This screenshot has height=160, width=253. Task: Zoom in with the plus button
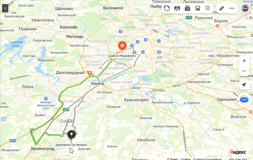tap(244, 61)
